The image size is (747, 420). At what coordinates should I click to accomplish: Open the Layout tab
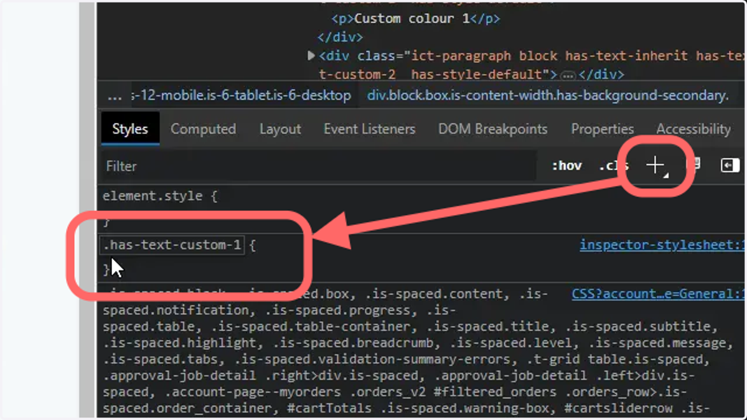tap(280, 129)
